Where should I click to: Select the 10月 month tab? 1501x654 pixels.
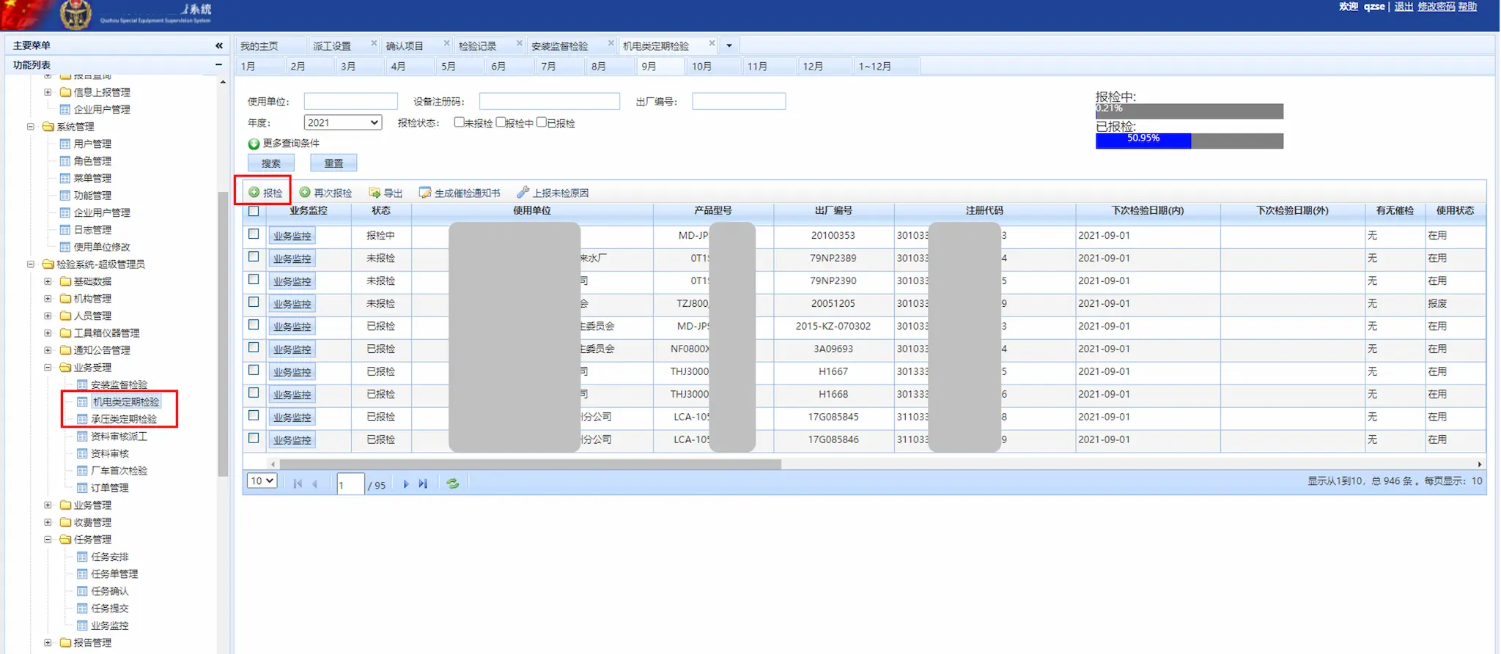pyautogui.click(x=701, y=67)
